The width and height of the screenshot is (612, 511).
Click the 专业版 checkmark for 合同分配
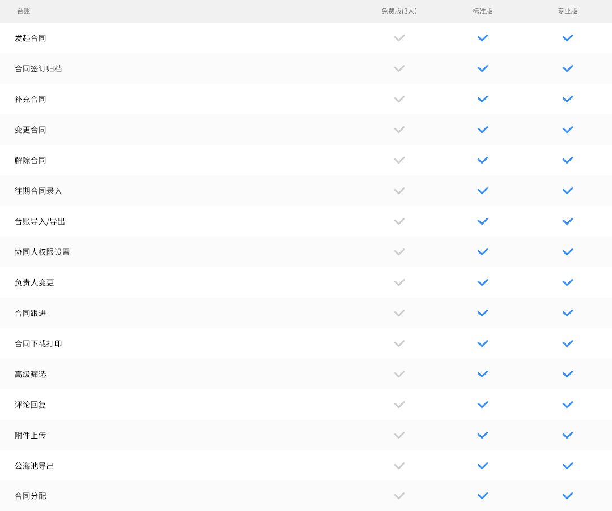tap(567, 496)
